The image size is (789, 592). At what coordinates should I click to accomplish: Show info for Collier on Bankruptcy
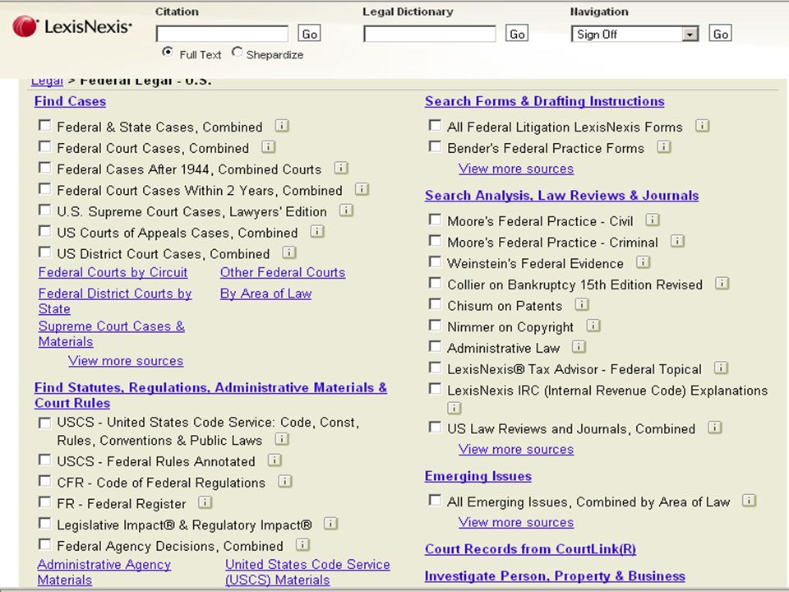coord(722,283)
